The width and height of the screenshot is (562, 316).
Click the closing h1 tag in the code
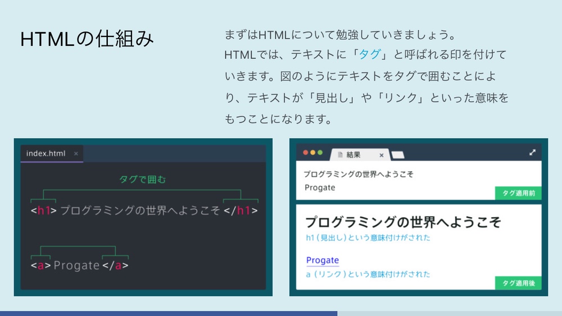point(241,210)
